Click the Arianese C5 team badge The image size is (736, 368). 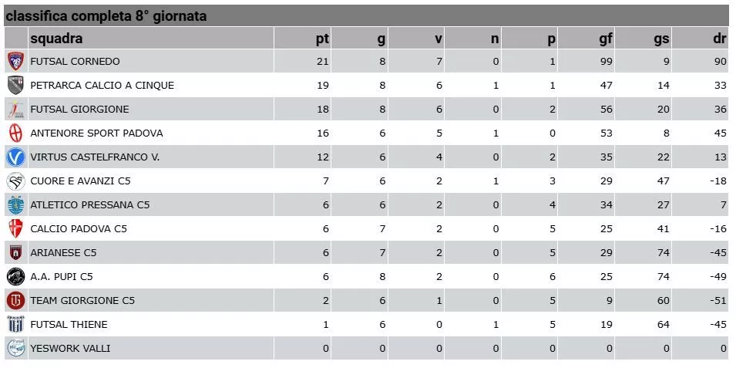coord(15,253)
